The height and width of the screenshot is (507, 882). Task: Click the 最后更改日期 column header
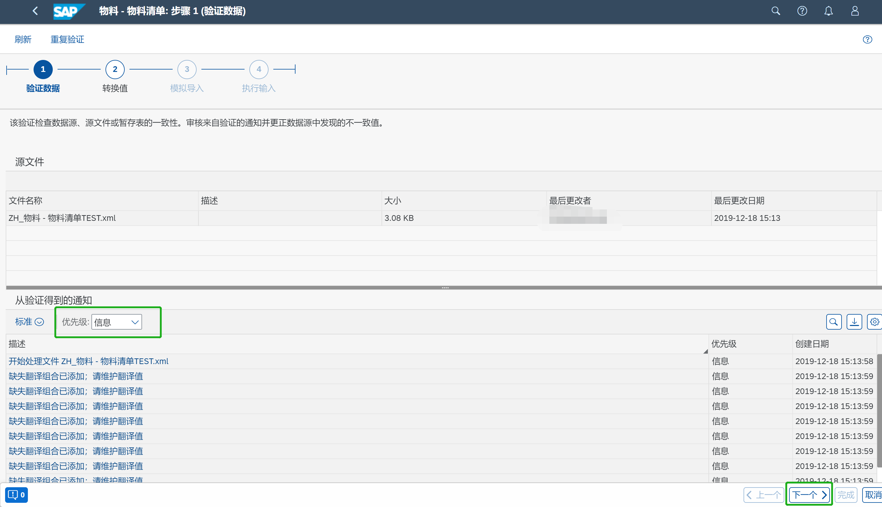point(794,200)
